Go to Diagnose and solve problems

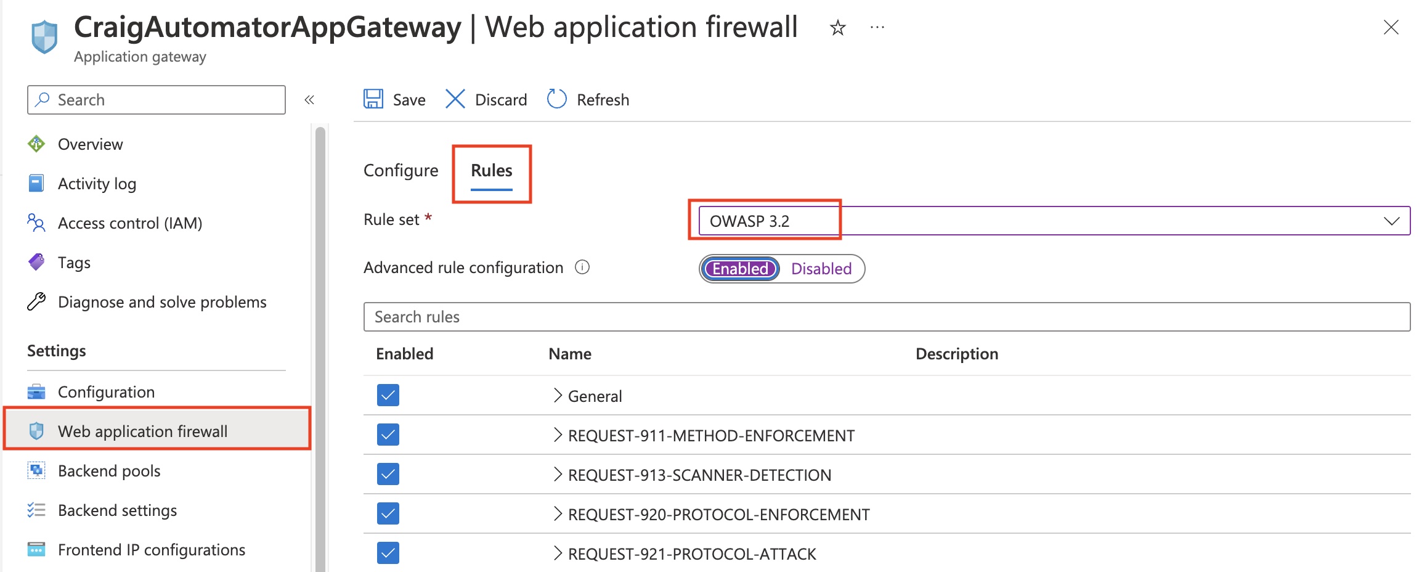pos(161,302)
